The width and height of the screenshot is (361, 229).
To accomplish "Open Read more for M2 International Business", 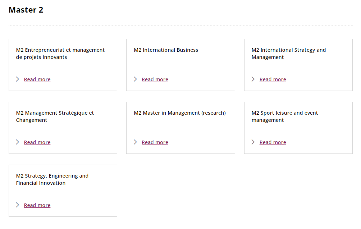I will coord(155,79).
